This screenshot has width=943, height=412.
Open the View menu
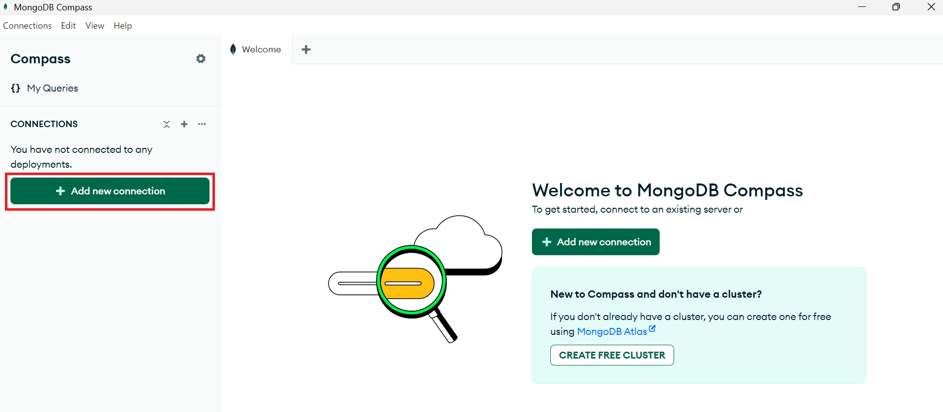[95, 26]
